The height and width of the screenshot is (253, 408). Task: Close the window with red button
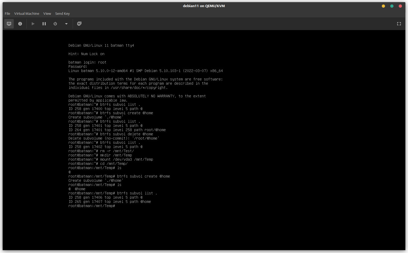tap(400, 6)
